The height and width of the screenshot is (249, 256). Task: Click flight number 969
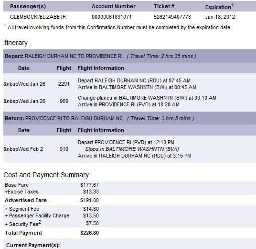coord(64,101)
